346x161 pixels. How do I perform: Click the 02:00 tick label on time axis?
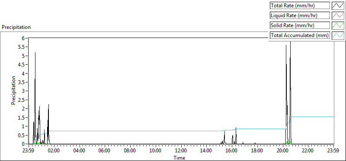(54, 151)
